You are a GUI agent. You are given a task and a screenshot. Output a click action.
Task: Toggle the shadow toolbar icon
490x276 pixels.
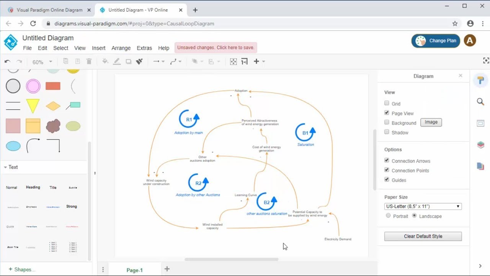pos(129,61)
